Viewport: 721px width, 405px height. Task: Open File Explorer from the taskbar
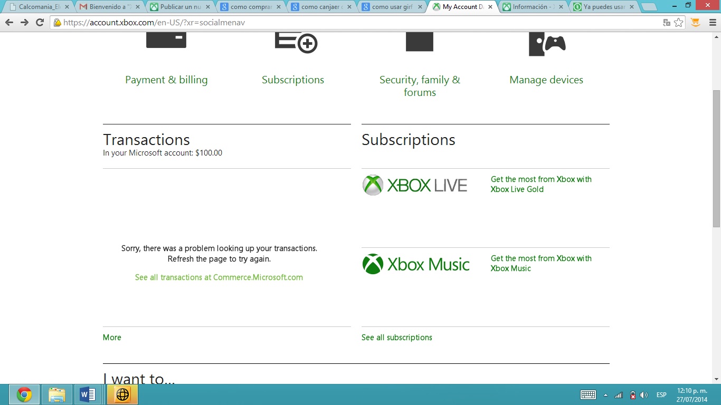[x=56, y=394]
